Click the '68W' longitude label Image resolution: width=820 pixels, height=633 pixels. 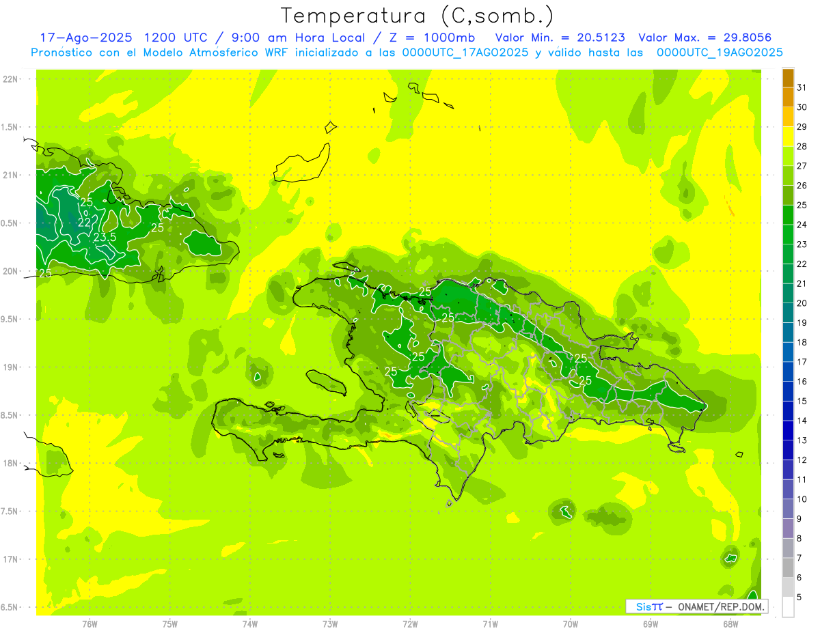[730, 624]
